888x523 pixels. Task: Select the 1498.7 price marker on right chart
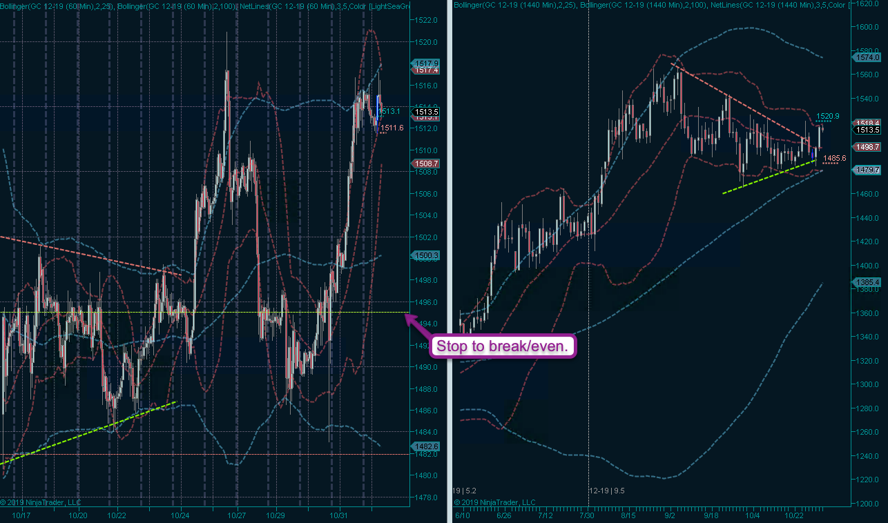coord(867,147)
